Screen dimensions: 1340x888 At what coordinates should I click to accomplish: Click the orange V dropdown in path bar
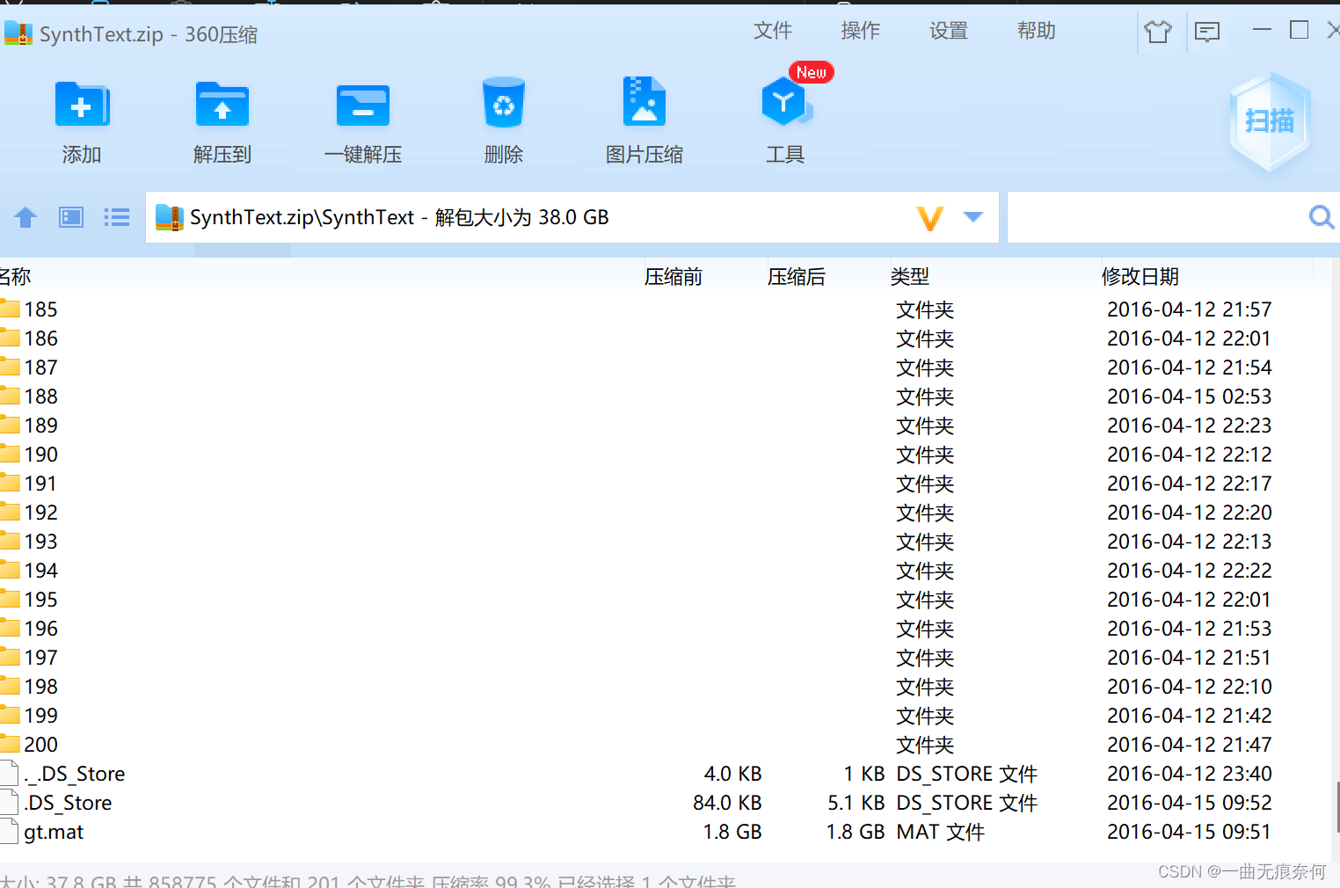[930, 218]
